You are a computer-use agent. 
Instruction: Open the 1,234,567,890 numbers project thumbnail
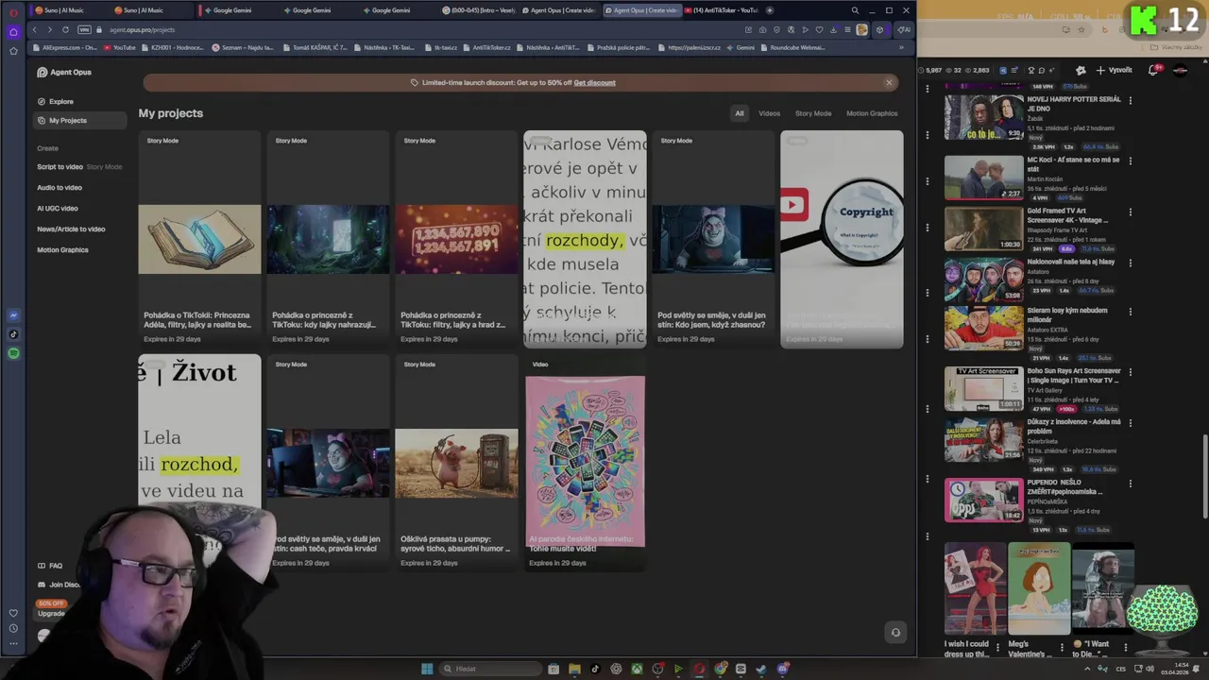pyautogui.click(x=456, y=240)
